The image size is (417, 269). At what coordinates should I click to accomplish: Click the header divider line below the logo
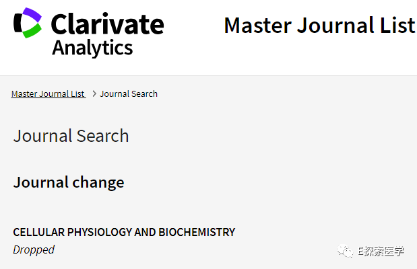(208, 75)
